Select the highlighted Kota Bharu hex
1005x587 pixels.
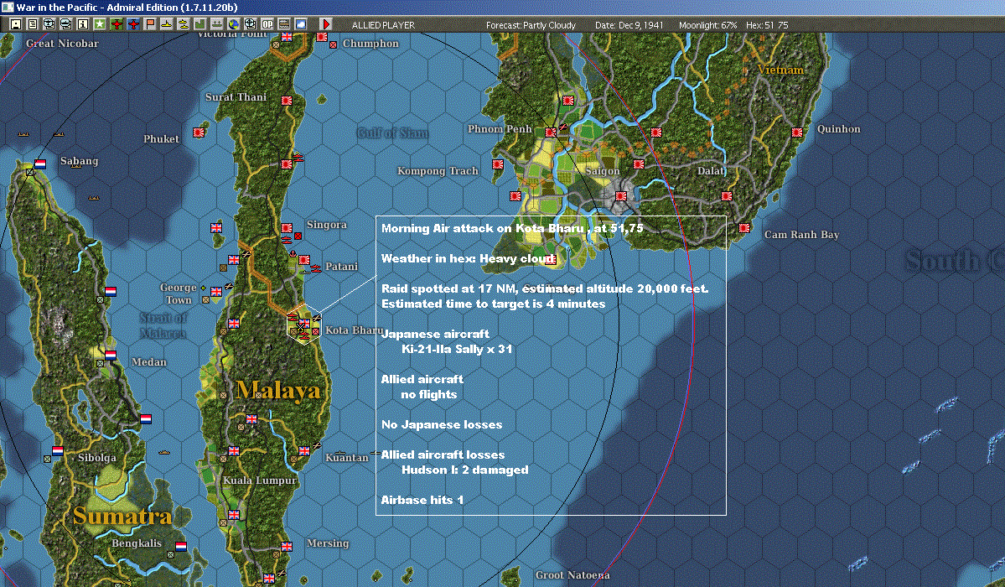point(303,324)
